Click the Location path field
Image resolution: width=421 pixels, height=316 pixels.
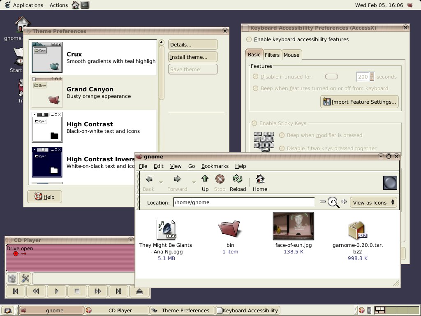244,202
